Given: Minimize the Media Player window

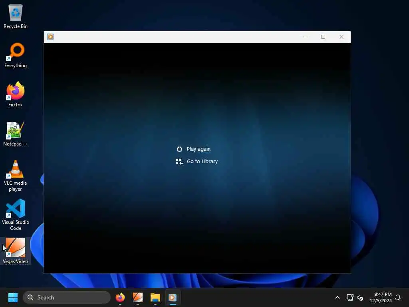Looking at the screenshot, I should 305,37.
